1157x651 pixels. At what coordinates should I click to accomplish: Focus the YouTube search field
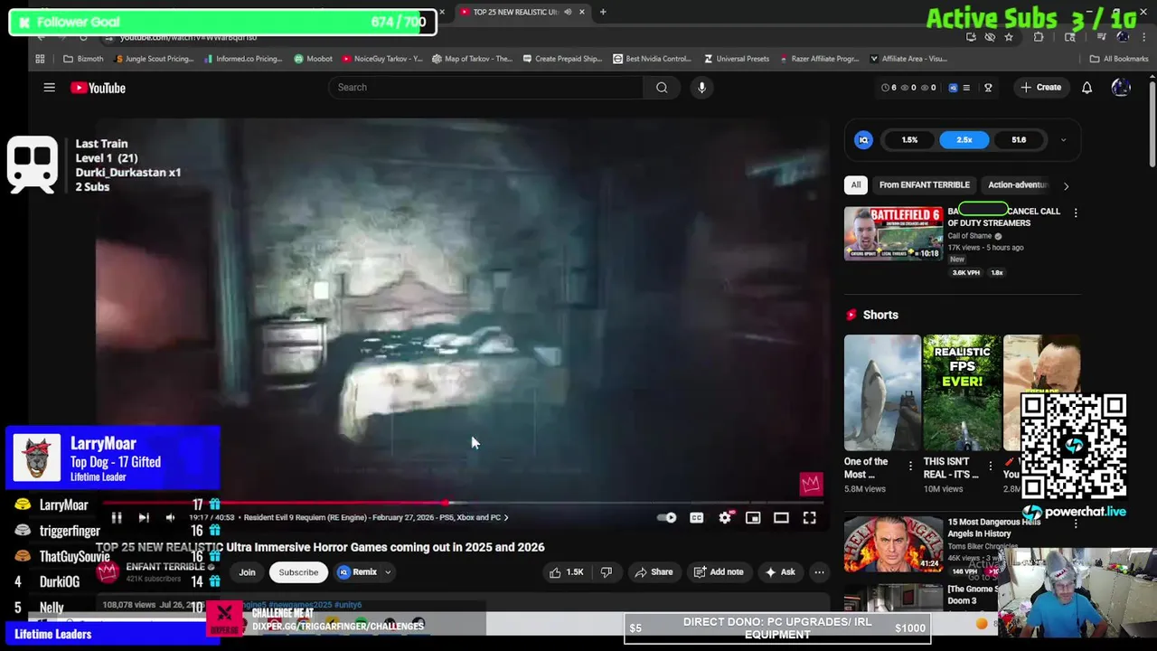click(x=485, y=88)
